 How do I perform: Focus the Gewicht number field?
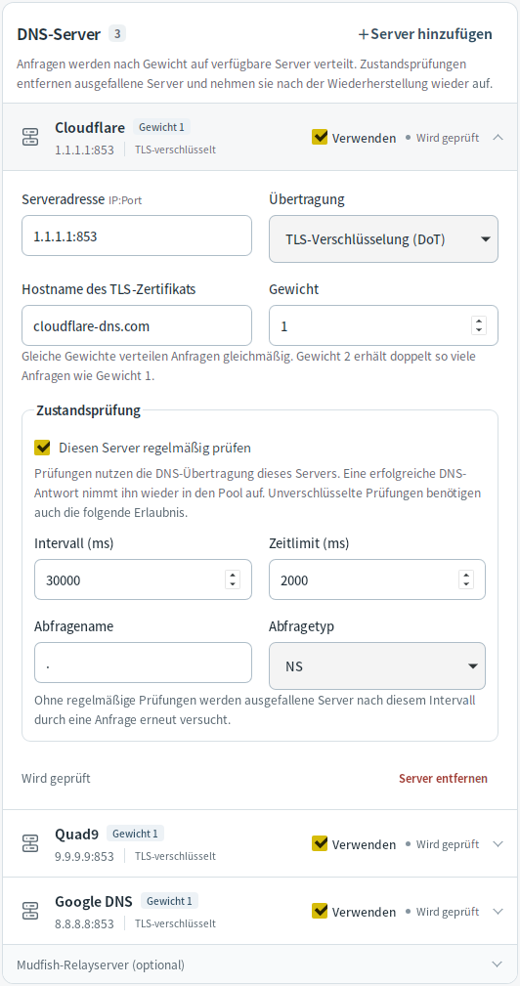tap(383, 325)
